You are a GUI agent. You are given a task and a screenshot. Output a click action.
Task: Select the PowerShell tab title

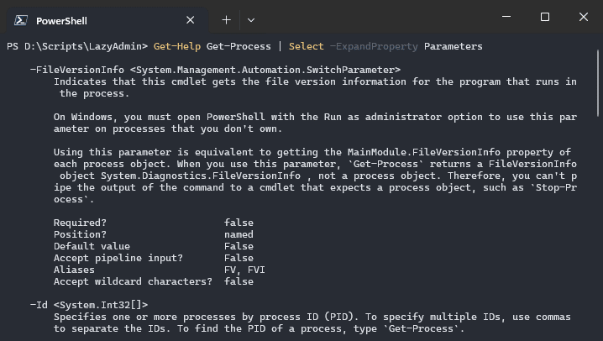(x=61, y=21)
